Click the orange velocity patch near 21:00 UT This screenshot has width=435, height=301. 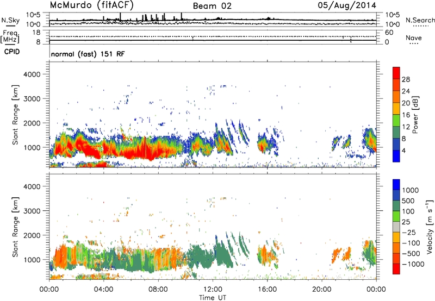[x=336, y=255]
